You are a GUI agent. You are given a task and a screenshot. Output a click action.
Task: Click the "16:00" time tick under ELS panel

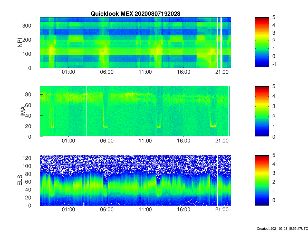click(184, 210)
